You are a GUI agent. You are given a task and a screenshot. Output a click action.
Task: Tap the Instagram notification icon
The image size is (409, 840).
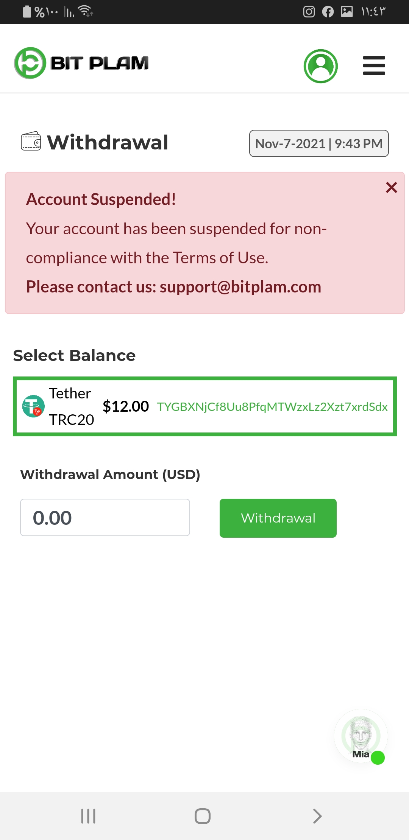coord(309,12)
